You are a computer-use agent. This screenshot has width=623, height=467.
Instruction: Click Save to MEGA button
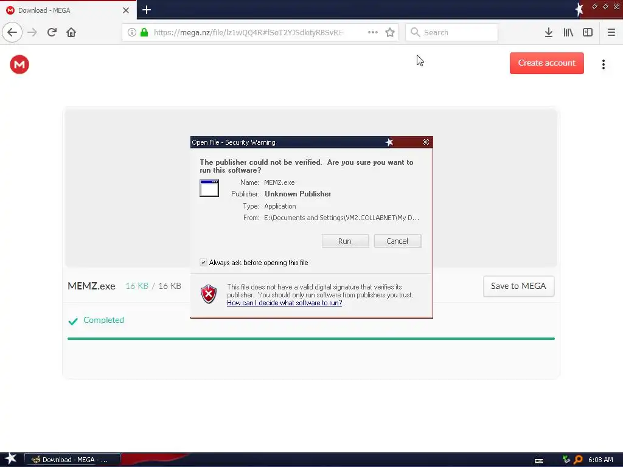coord(518,286)
